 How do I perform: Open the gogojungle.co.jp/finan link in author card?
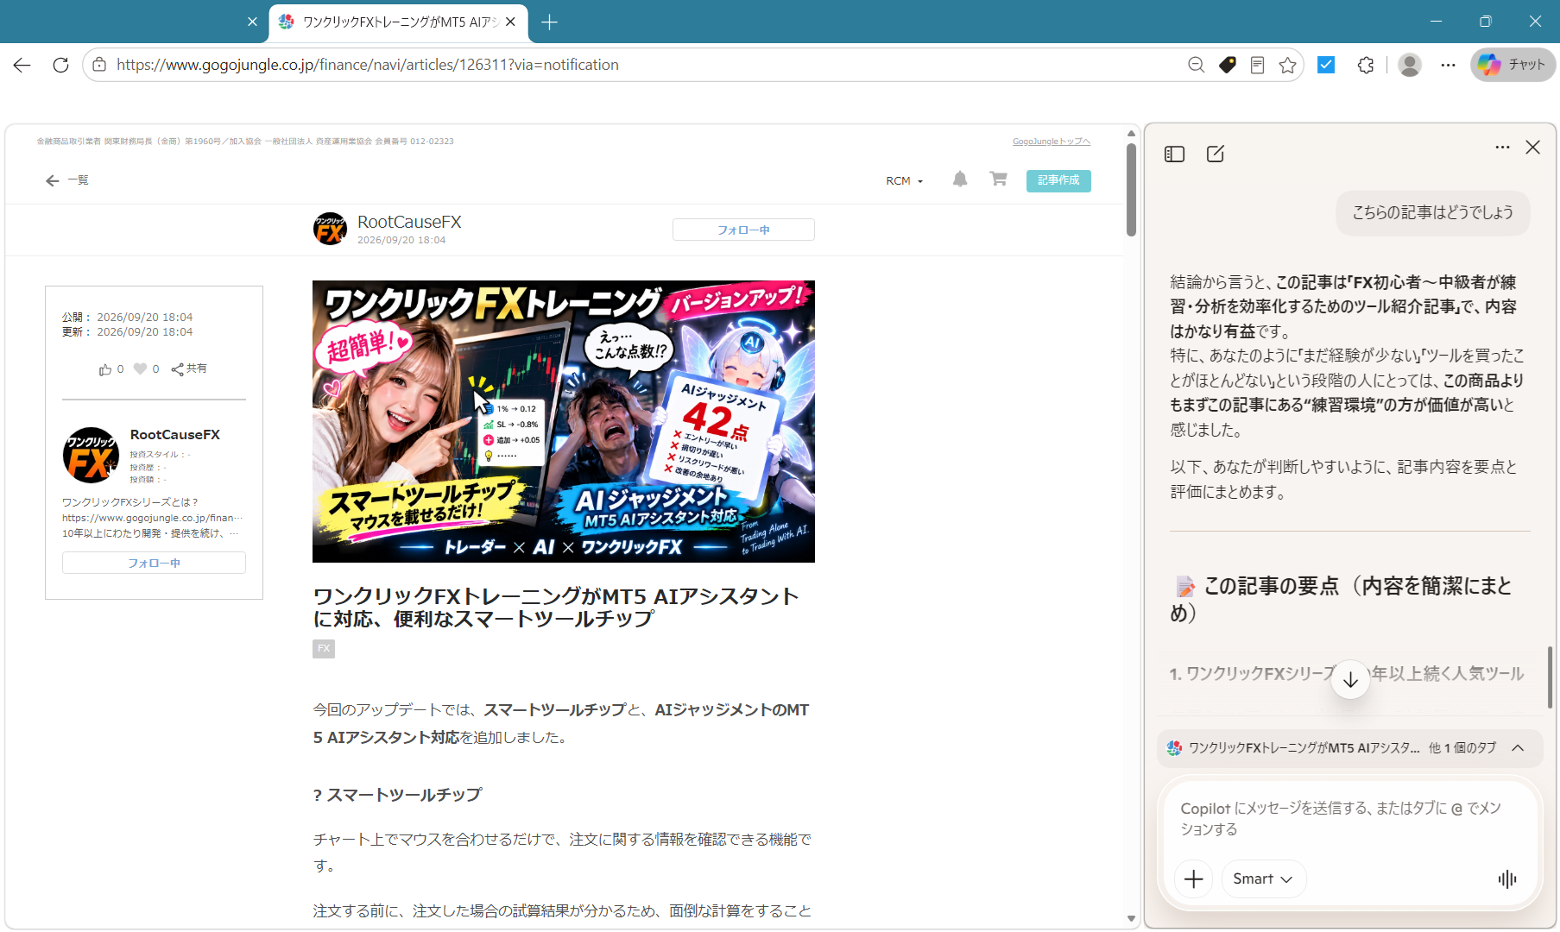(x=153, y=518)
